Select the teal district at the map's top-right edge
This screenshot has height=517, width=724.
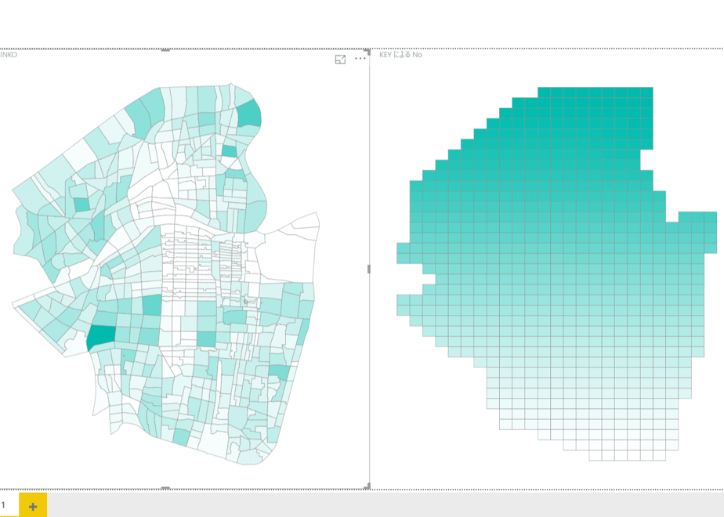pos(249,114)
